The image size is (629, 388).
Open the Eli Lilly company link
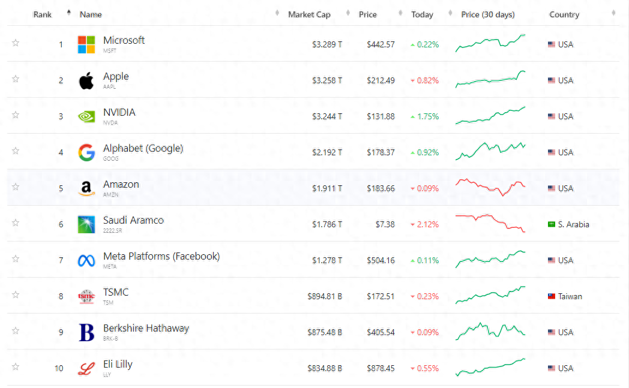point(118,365)
